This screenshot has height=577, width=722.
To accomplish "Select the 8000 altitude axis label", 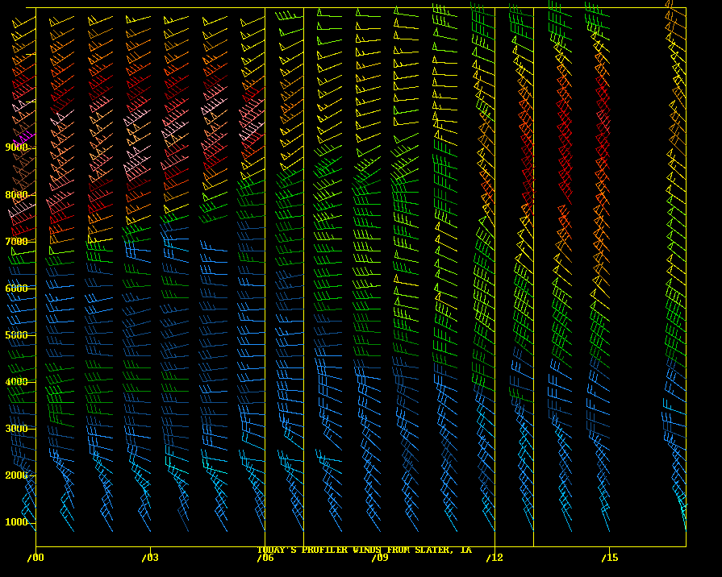I will tap(16, 194).
